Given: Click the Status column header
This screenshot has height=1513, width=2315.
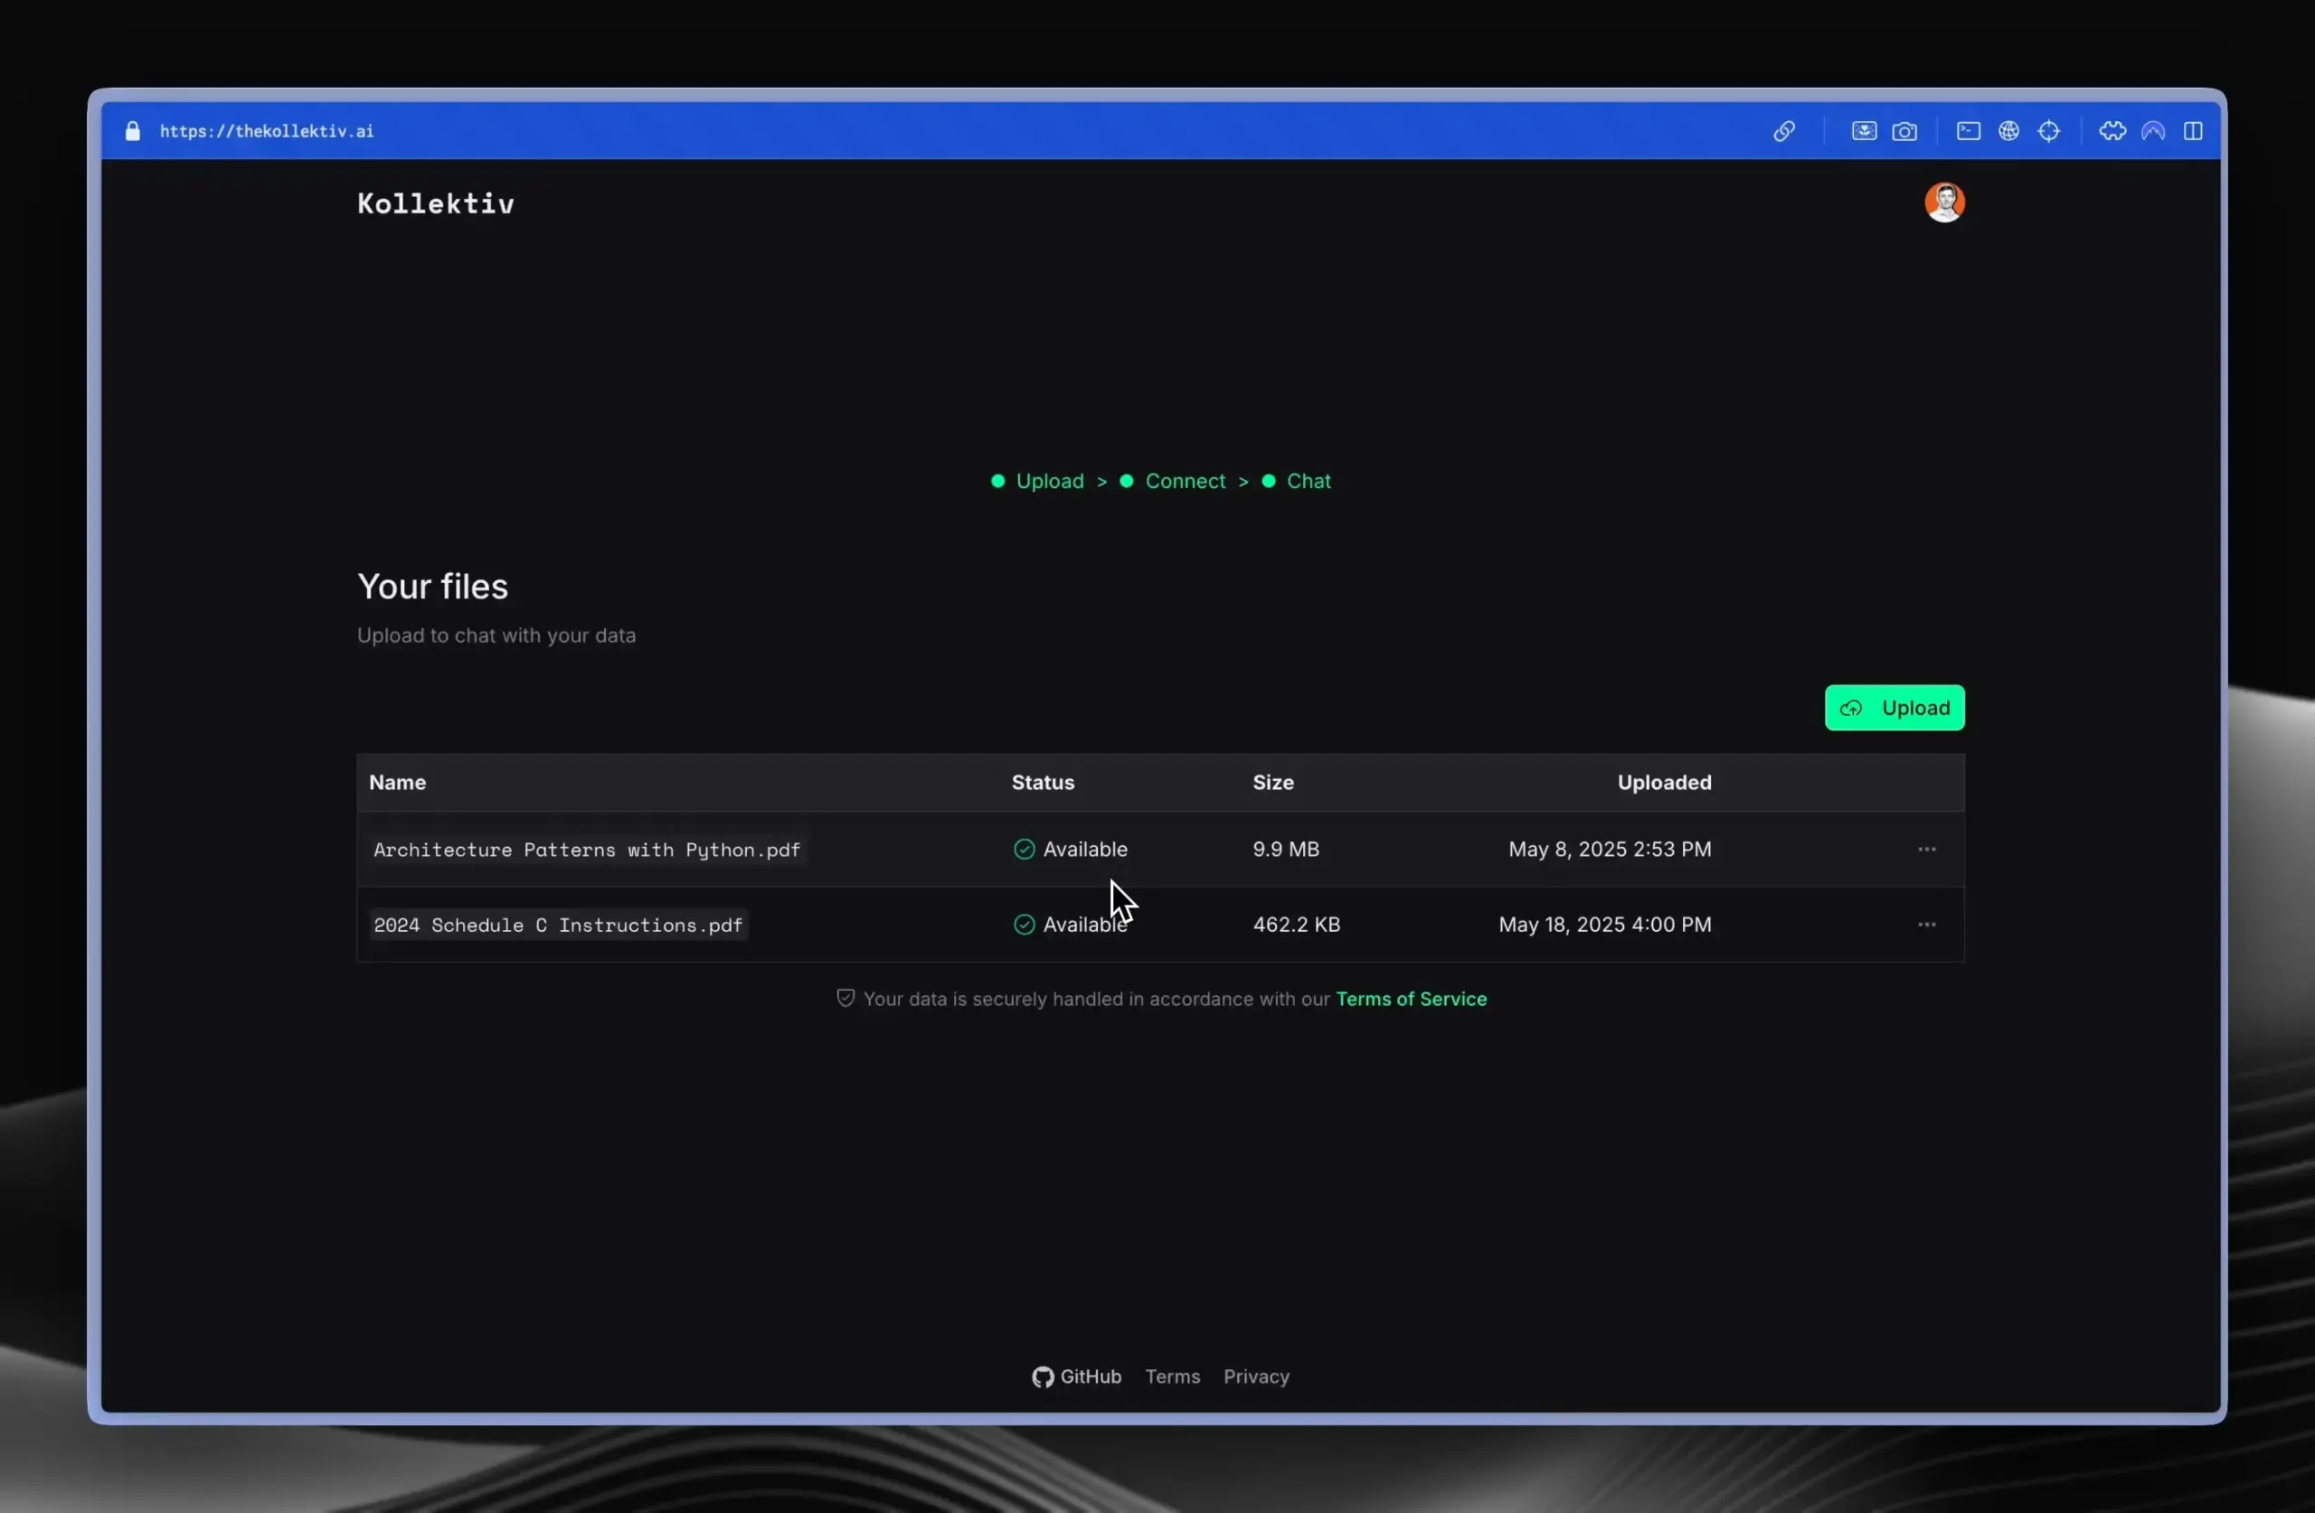Looking at the screenshot, I should pos(1042,783).
